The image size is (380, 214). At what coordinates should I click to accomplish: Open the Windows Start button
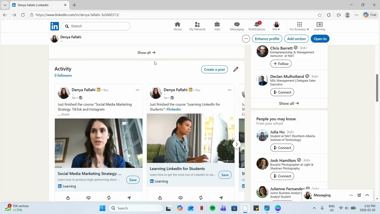pos(102,208)
